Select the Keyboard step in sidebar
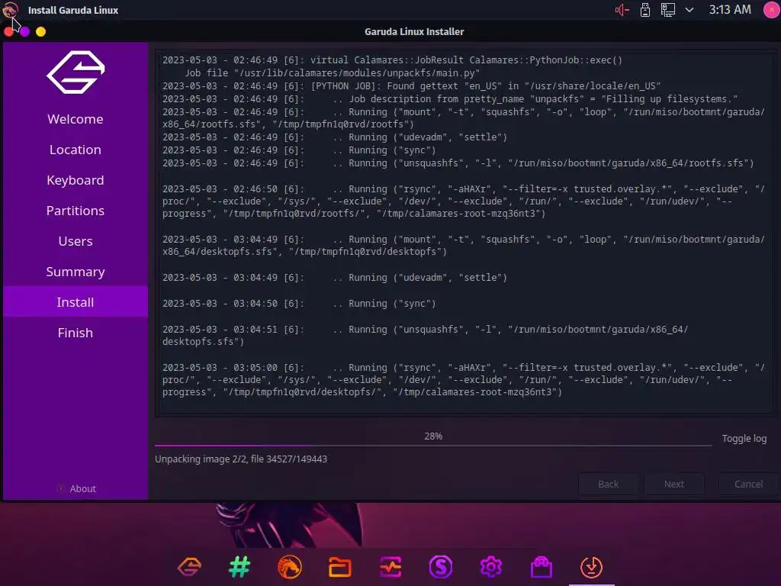The width and height of the screenshot is (781, 586). click(x=76, y=180)
